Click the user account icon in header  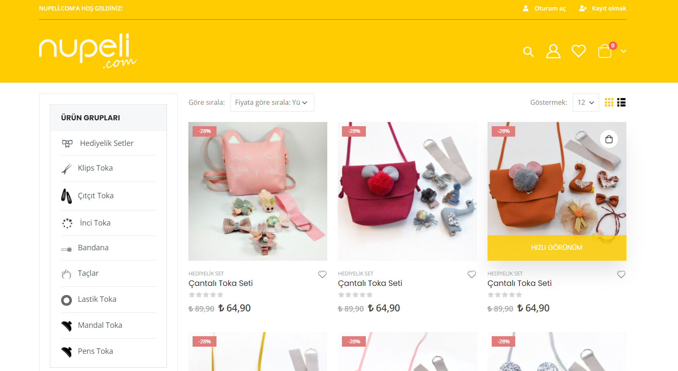[553, 51]
